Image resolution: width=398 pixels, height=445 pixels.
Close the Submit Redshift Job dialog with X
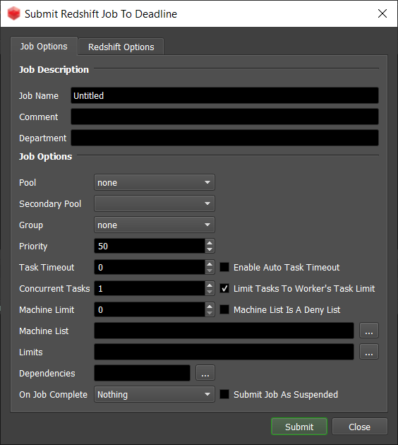pos(382,13)
